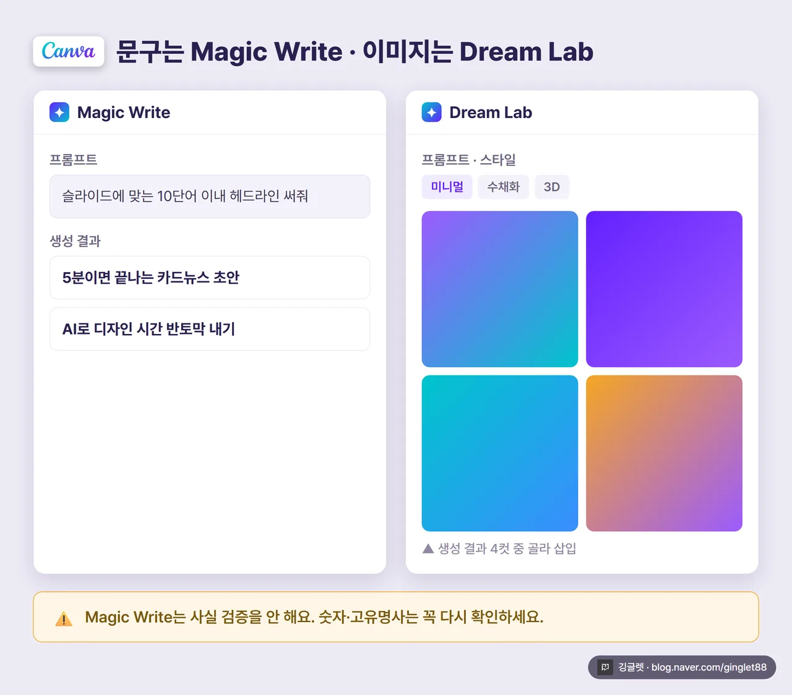Select the 3D style chip
Image resolution: width=792 pixels, height=695 pixels.
tap(552, 187)
